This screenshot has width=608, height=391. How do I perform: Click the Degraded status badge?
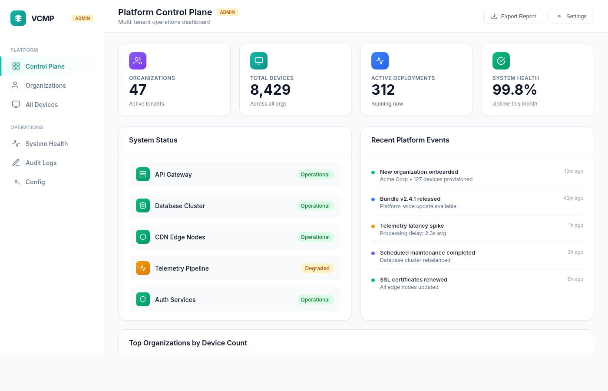(x=317, y=268)
